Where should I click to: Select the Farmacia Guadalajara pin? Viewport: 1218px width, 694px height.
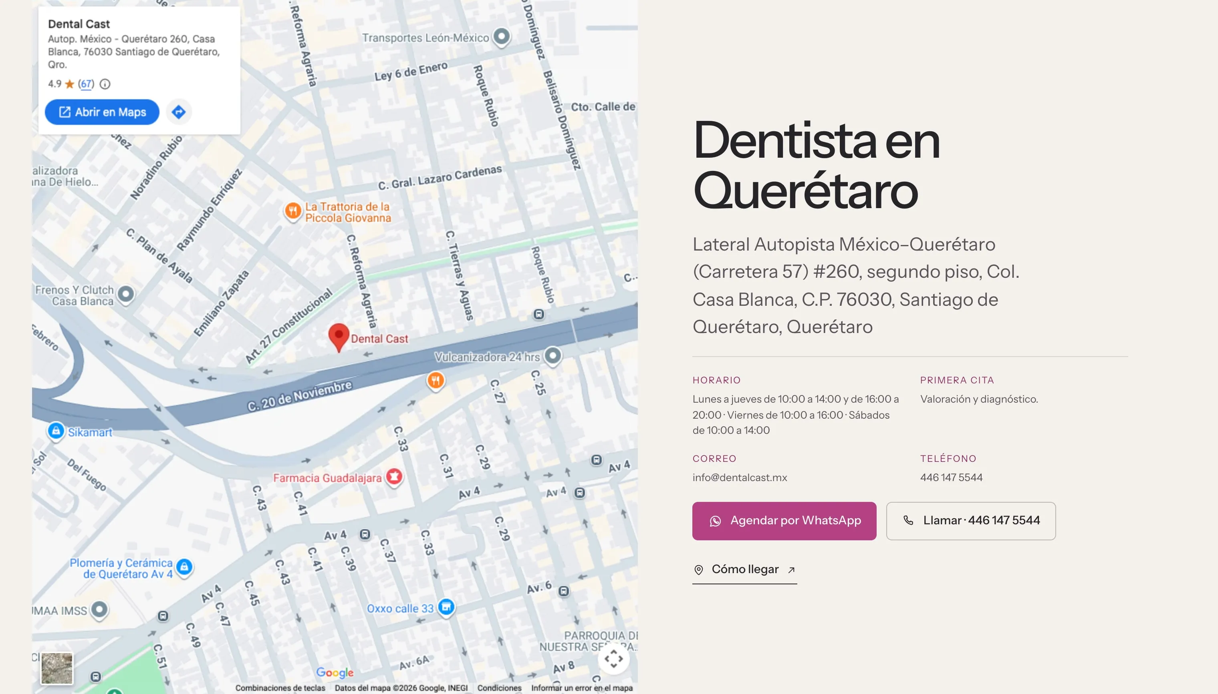tap(394, 477)
